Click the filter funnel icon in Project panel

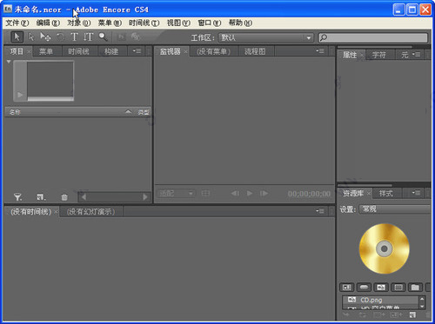17,197
